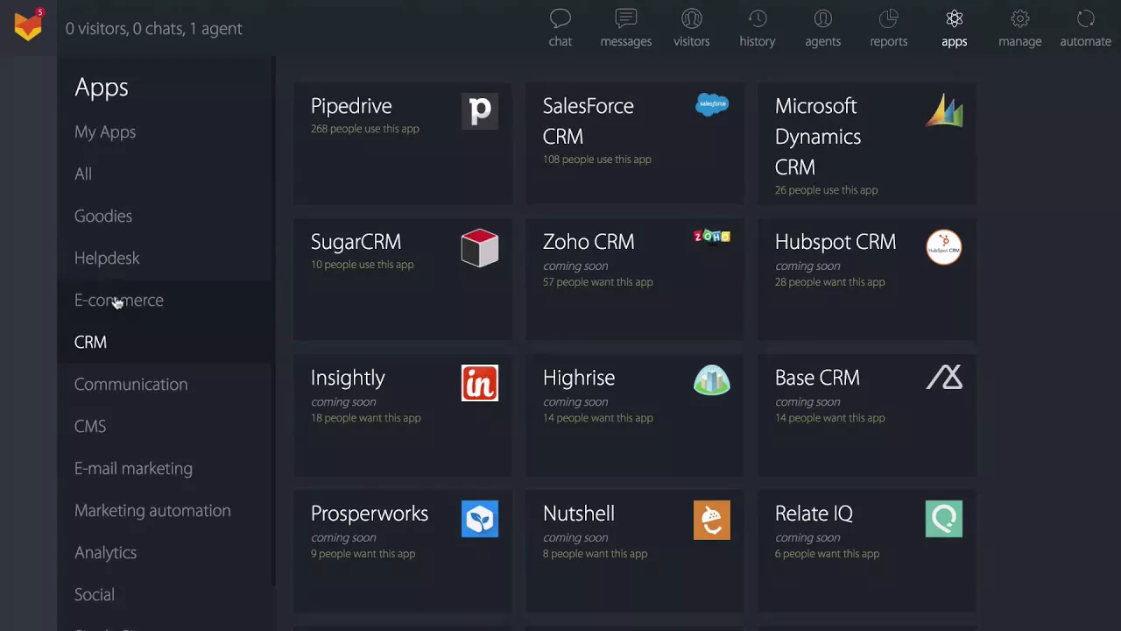
Task: Click the Highrise building logo
Action: pos(712,380)
